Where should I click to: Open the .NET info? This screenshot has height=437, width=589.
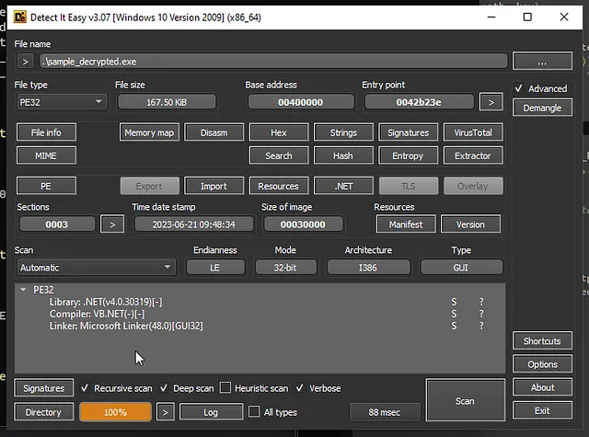tap(343, 186)
